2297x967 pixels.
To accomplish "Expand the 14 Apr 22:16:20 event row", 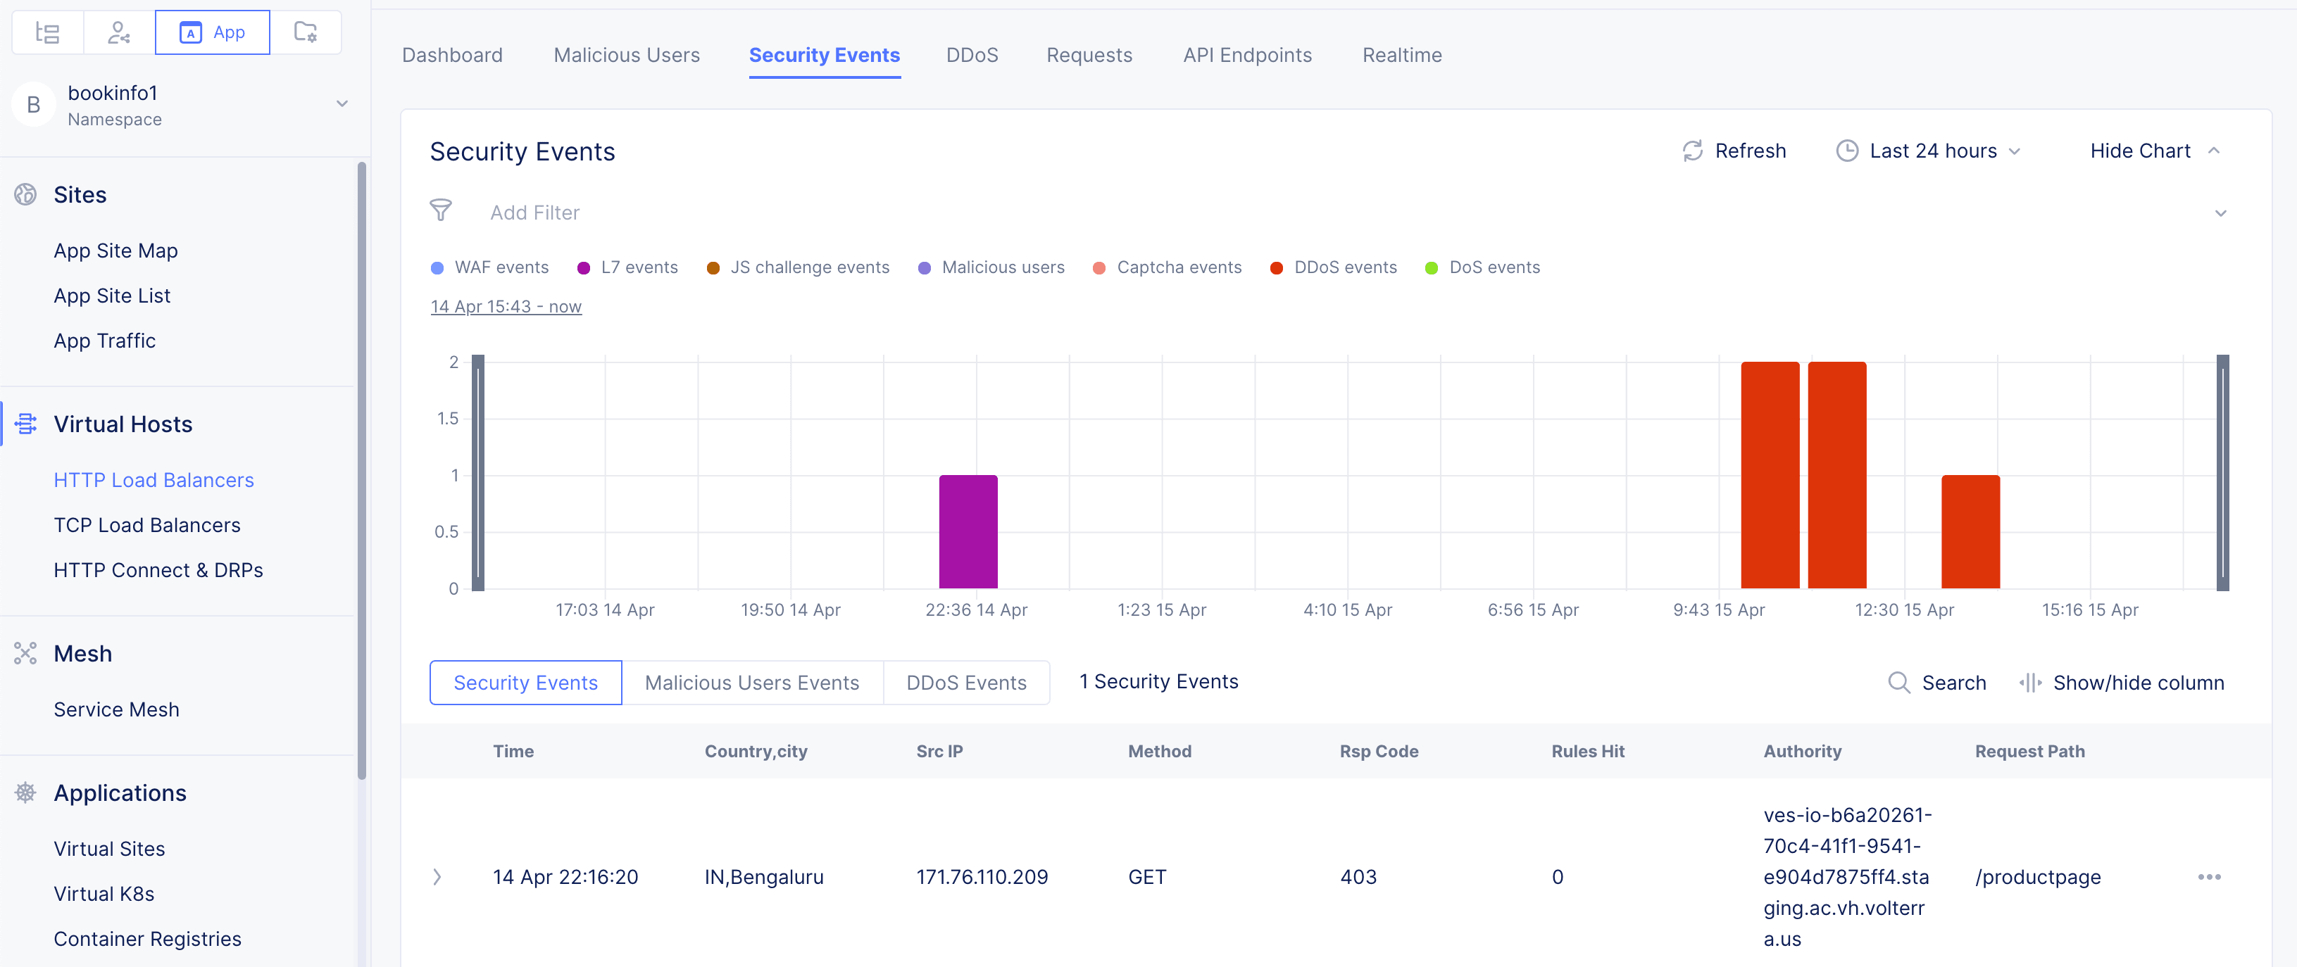I will tap(437, 877).
